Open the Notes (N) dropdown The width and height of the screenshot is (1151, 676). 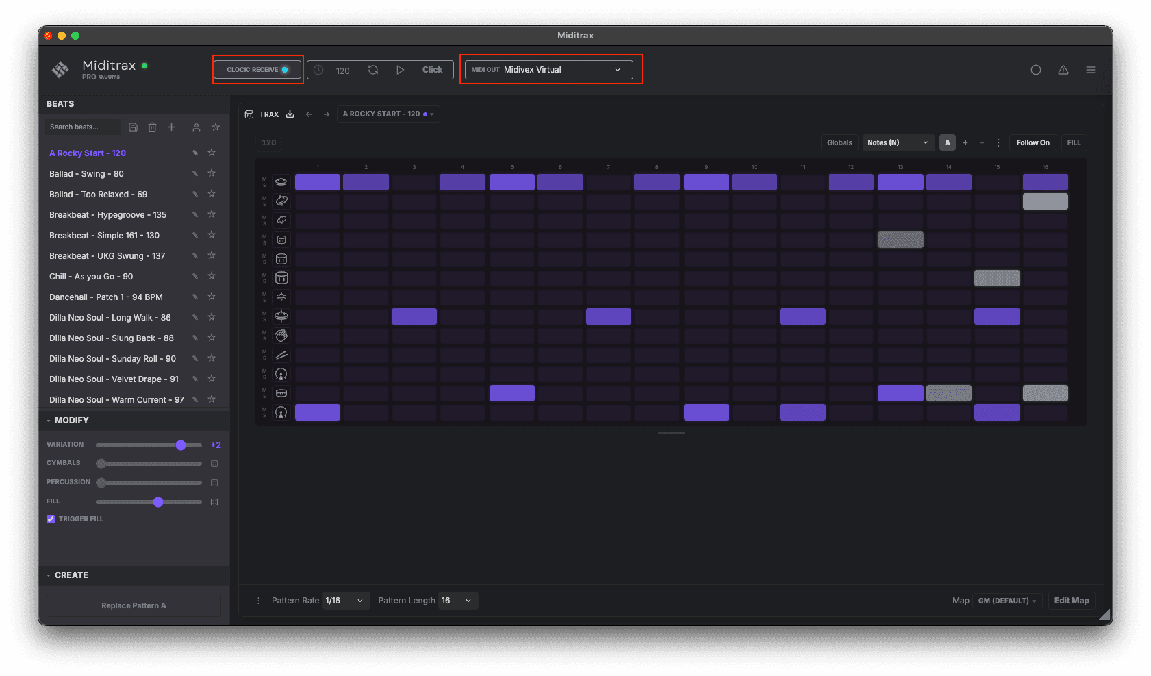[x=898, y=142]
